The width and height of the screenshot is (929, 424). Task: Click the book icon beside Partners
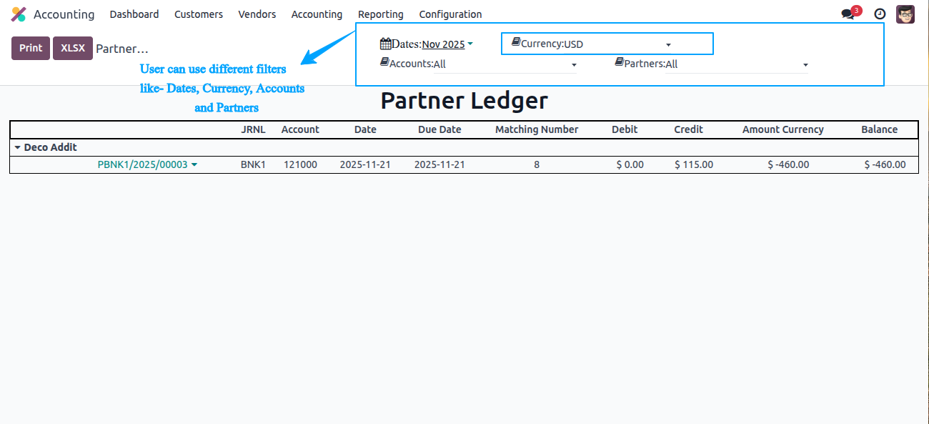click(x=620, y=63)
